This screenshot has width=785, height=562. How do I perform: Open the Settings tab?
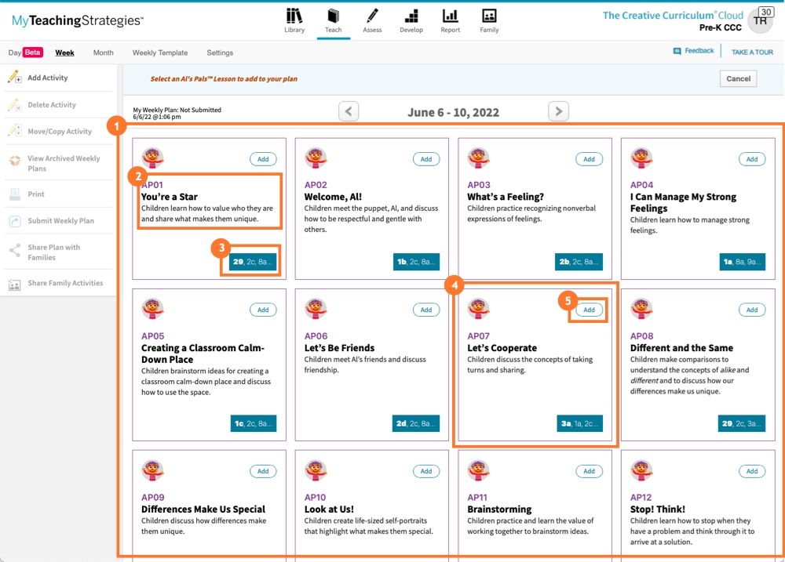(220, 53)
